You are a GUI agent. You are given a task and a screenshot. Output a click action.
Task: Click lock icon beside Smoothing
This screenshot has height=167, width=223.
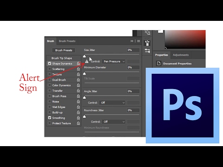point(79,118)
